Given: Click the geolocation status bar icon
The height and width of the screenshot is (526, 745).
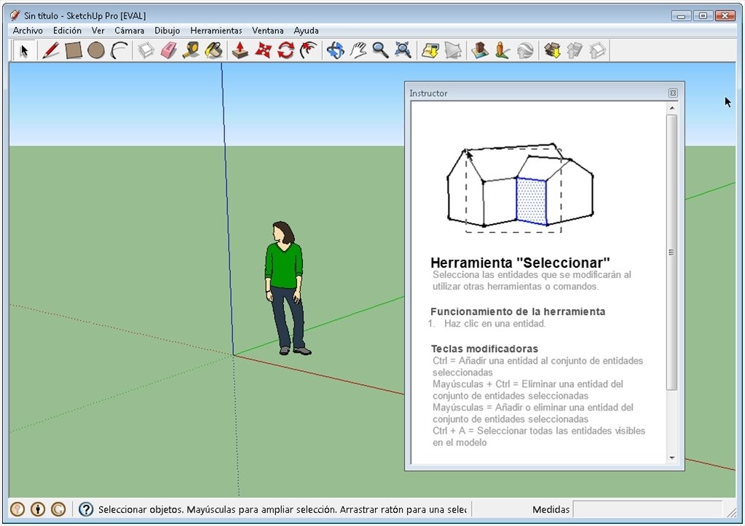Looking at the screenshot, I should (x=17, y=509).
